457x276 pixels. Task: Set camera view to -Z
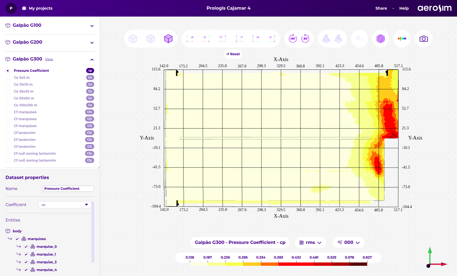coord(206,39)
